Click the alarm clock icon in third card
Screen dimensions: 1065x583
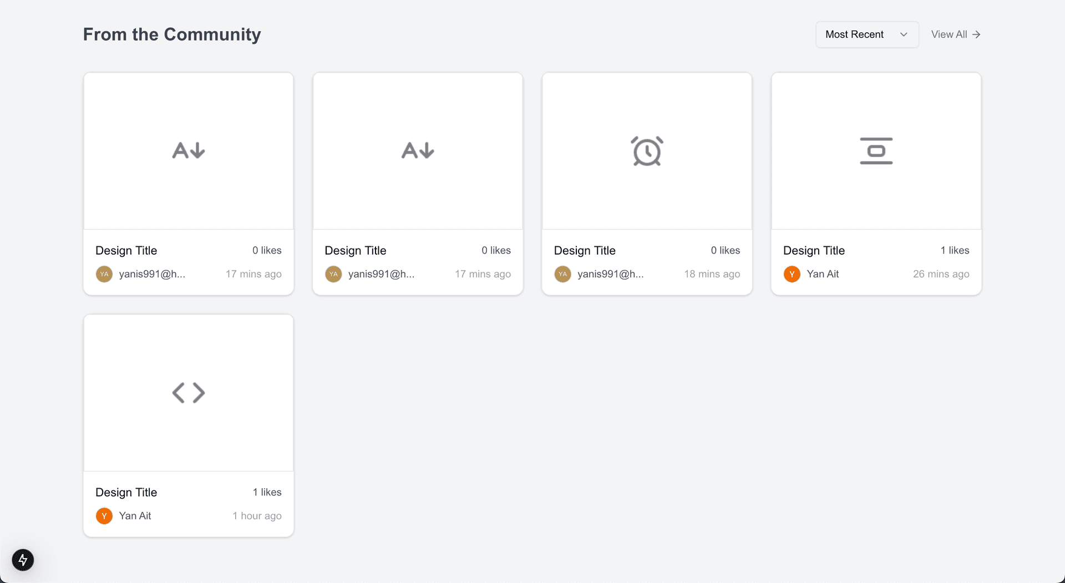point(647,151)
